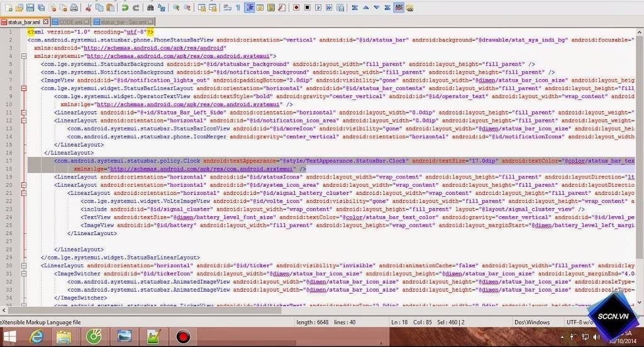The image size is (644, 347).
Task: Go to previous difference up-arrow icon
Action: (x=365, y=8)
